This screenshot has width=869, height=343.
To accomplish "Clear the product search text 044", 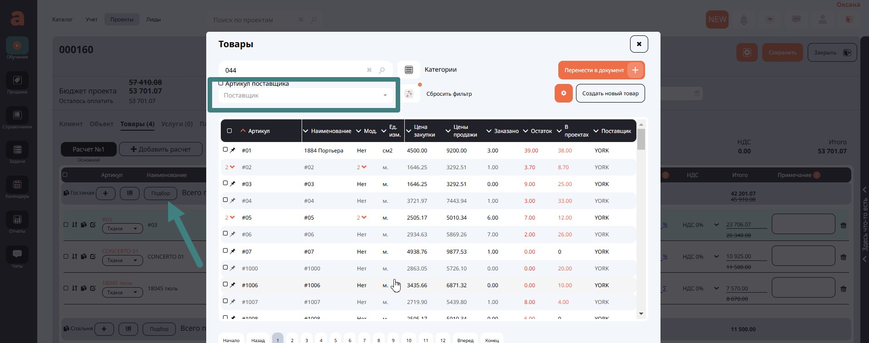I will (369, 70).
